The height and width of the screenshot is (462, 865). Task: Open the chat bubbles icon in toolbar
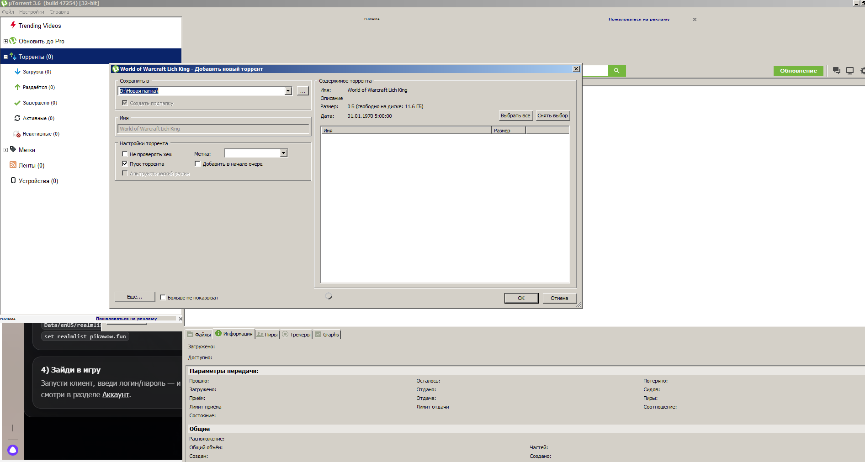[836, 71]
